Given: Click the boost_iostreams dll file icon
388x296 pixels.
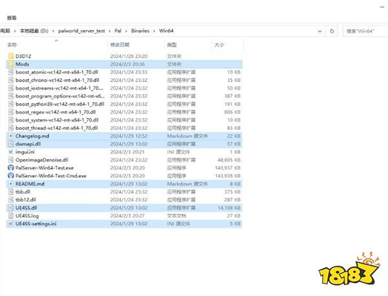Looking at the screenshot, I should click(10, 88).
